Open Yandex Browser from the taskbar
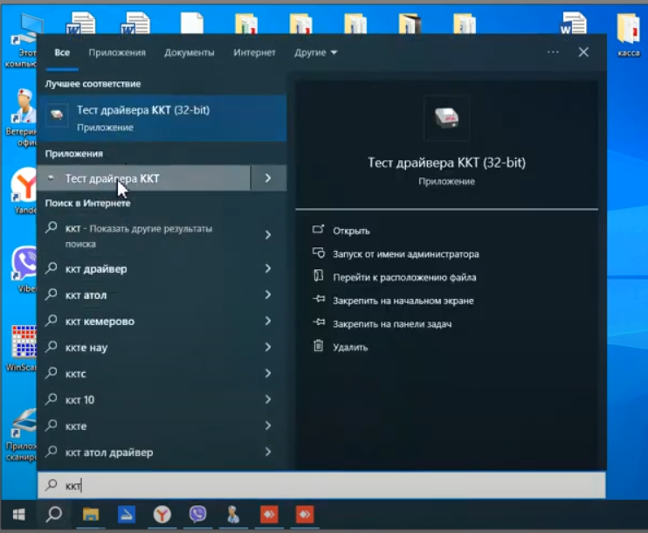This screenshot has width=648, height=533. (162, 515)
